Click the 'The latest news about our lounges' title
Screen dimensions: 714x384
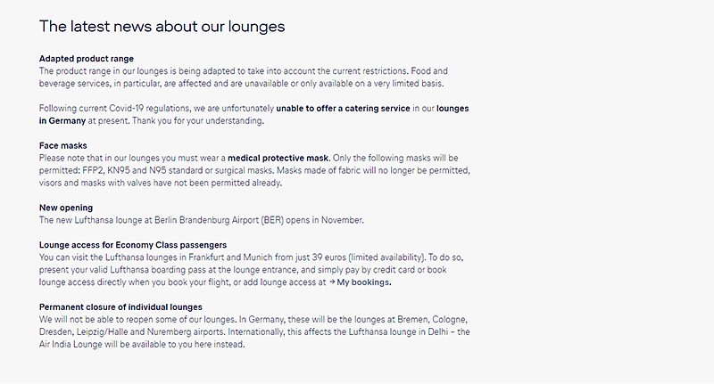point(162,27)
